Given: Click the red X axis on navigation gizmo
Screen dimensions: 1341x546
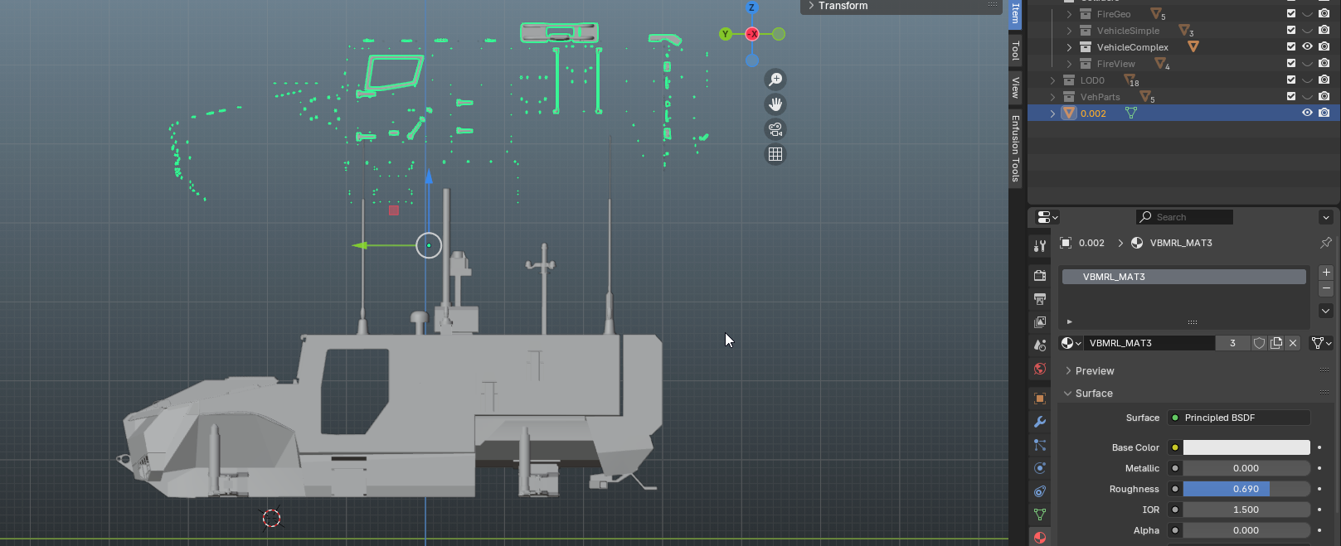Looking at the screenshot, I should pos(752,34).
